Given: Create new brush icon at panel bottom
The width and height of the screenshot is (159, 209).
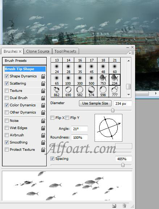Looking at the screenshot, I should click(114, 206).
